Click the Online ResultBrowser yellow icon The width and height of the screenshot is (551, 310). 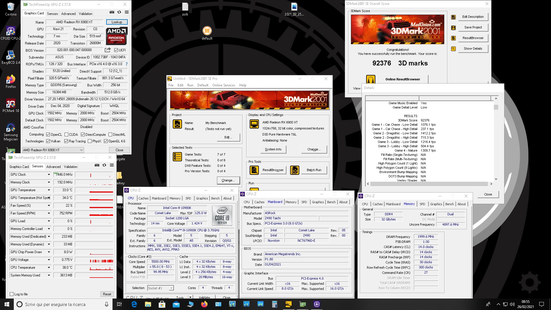[371, 79]
